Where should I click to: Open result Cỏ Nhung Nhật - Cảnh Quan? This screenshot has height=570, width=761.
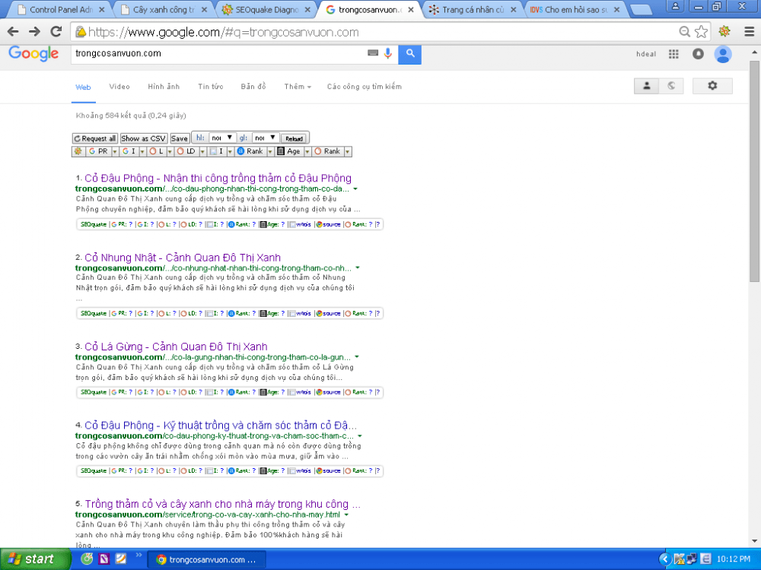click(x=183, y=258)
